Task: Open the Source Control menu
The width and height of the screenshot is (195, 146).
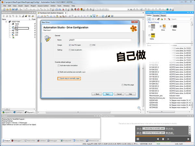Action: (x=43, y=6)
